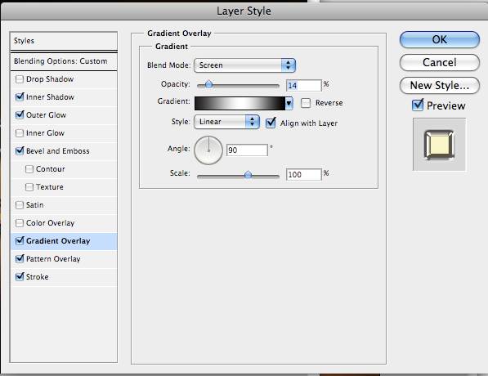
Task: Open the Bevel and Emboss settings label
Action: (x=58, y=151)
